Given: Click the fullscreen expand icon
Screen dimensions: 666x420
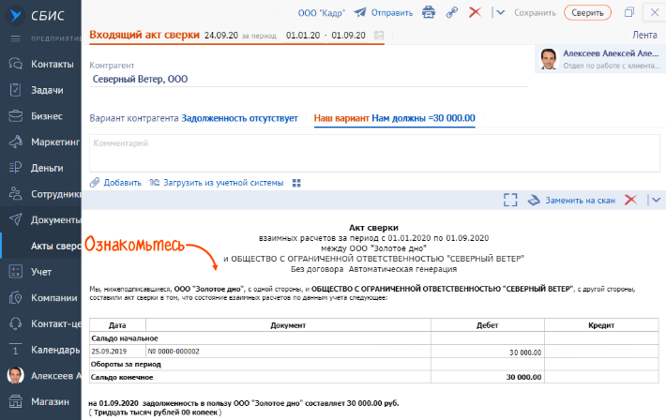Looking at the screenshot, I should pos(510,200).
